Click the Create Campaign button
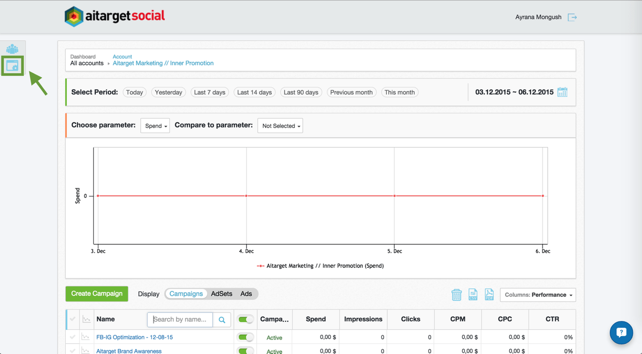642x354 pixels. [x=97, y=294]
